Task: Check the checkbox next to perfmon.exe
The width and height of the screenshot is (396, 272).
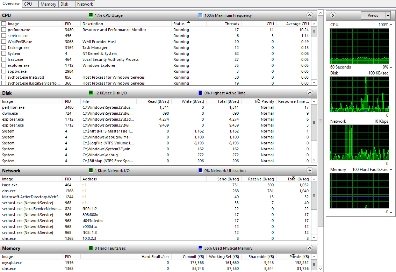Action: click(x=4, y=30)
